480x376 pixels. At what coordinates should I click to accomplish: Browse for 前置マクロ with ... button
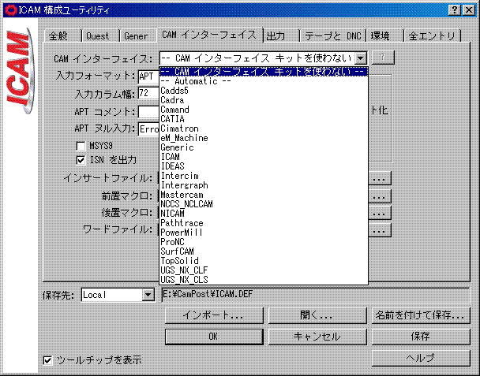point(379,196)
